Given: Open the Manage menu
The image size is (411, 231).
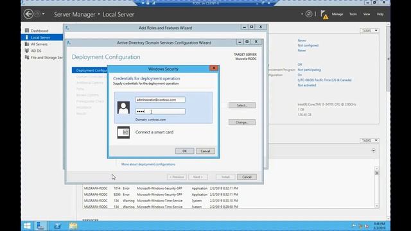Looking at the screenshot, I should [x=337, y=14].
